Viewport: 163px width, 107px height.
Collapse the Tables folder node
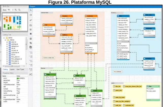[x=5, y=40]
